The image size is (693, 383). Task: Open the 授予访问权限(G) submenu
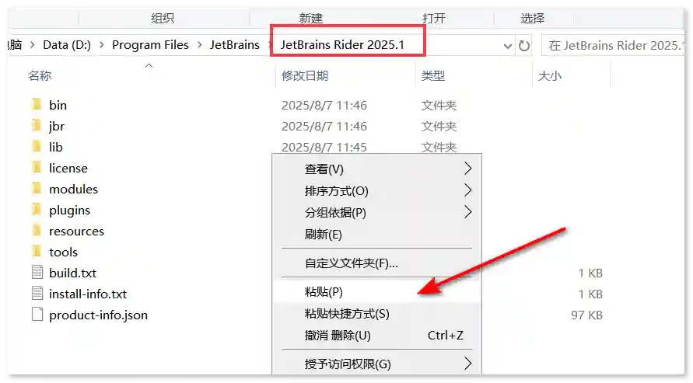click(x=467, y=364)
